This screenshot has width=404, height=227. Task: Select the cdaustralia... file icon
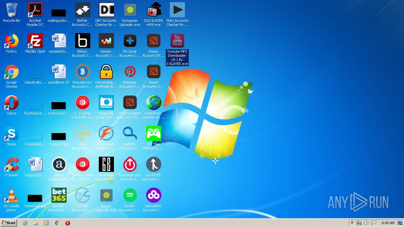(x=35, y=76)
